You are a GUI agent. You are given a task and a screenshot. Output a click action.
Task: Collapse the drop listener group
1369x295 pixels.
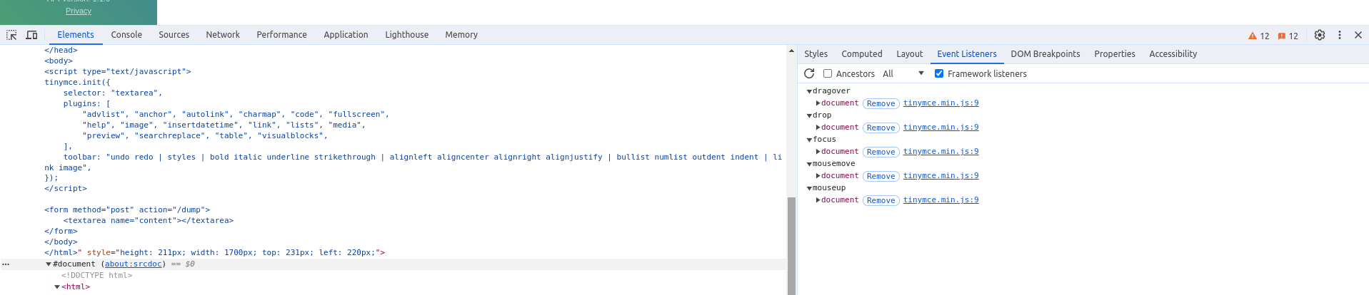(x=809, y=115)
